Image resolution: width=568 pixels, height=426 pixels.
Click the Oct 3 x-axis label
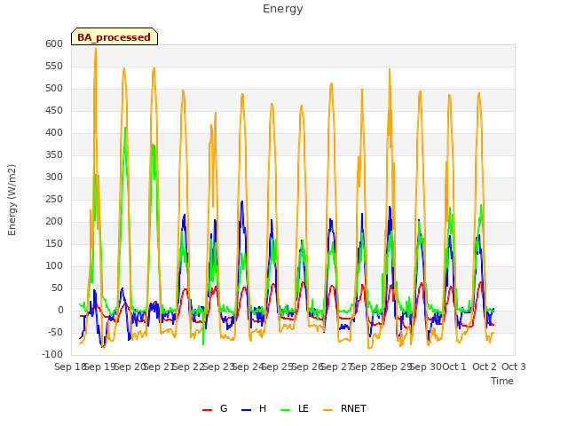(514, 367)
